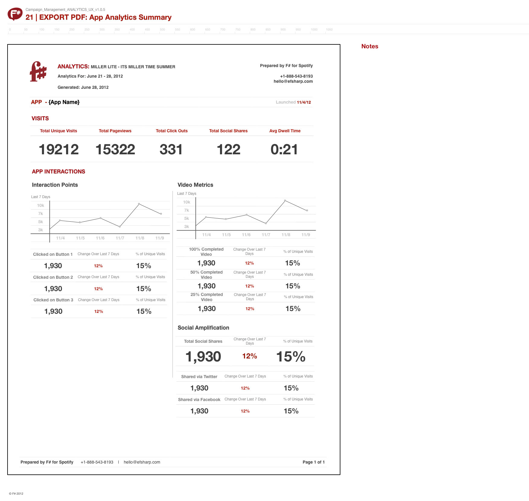Screen dimensions: 529x501
Task: Click the APP - {App Name} heading
Action: pos(55,102)
